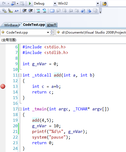Remove the red breakpoint on line 13
Screen dimensions: 126x152
(x=3, y=86)
